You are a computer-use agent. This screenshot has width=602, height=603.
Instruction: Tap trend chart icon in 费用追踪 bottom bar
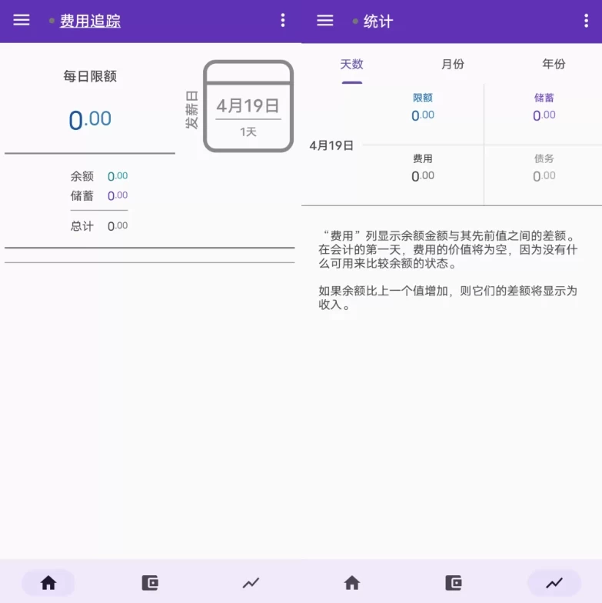(251, 583)
